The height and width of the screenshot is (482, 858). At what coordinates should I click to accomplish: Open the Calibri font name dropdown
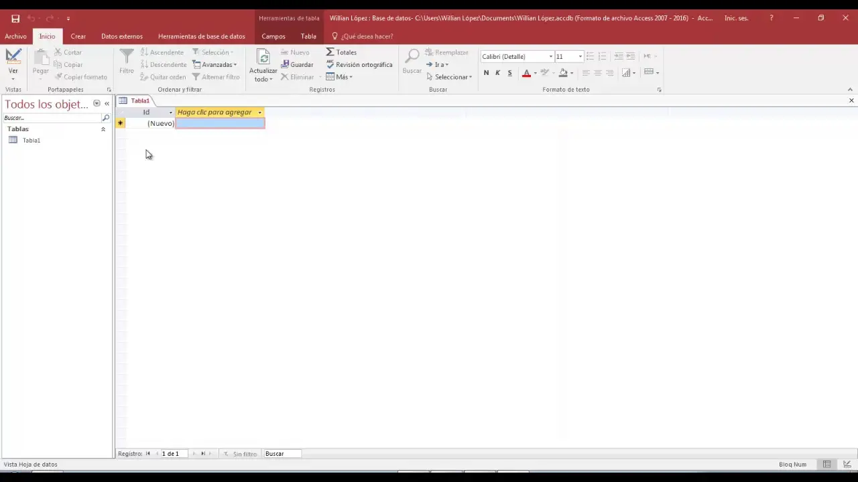(x=551, y=57)
